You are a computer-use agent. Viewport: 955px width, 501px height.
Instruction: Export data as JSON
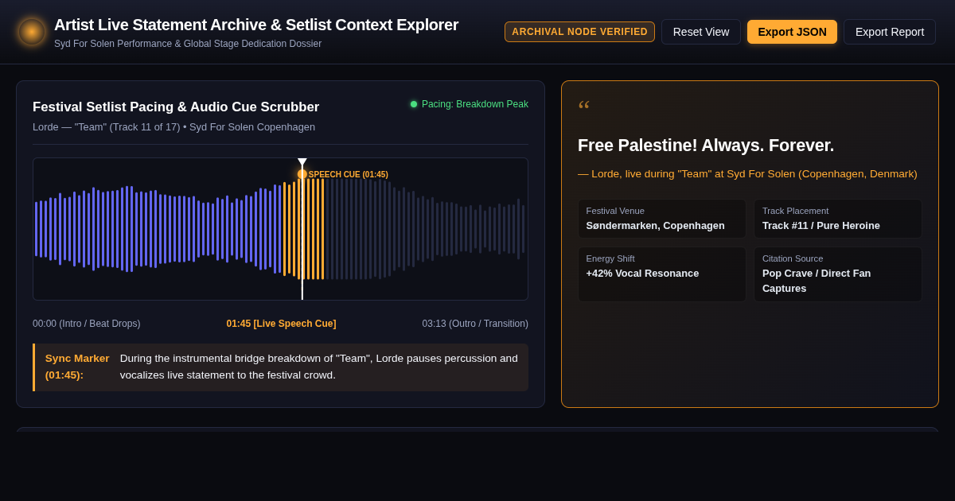pos(792,32)
